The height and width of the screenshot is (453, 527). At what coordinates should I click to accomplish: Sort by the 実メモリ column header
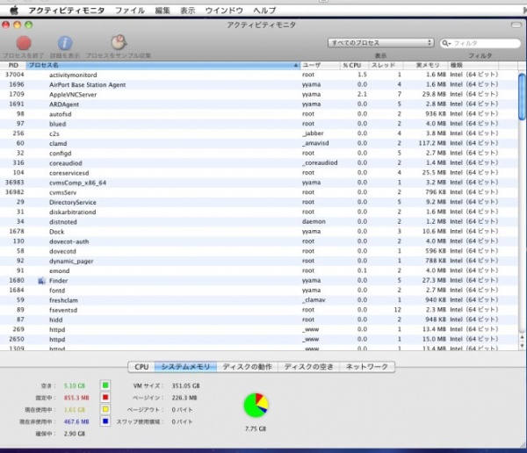click(x=425, y=65)
